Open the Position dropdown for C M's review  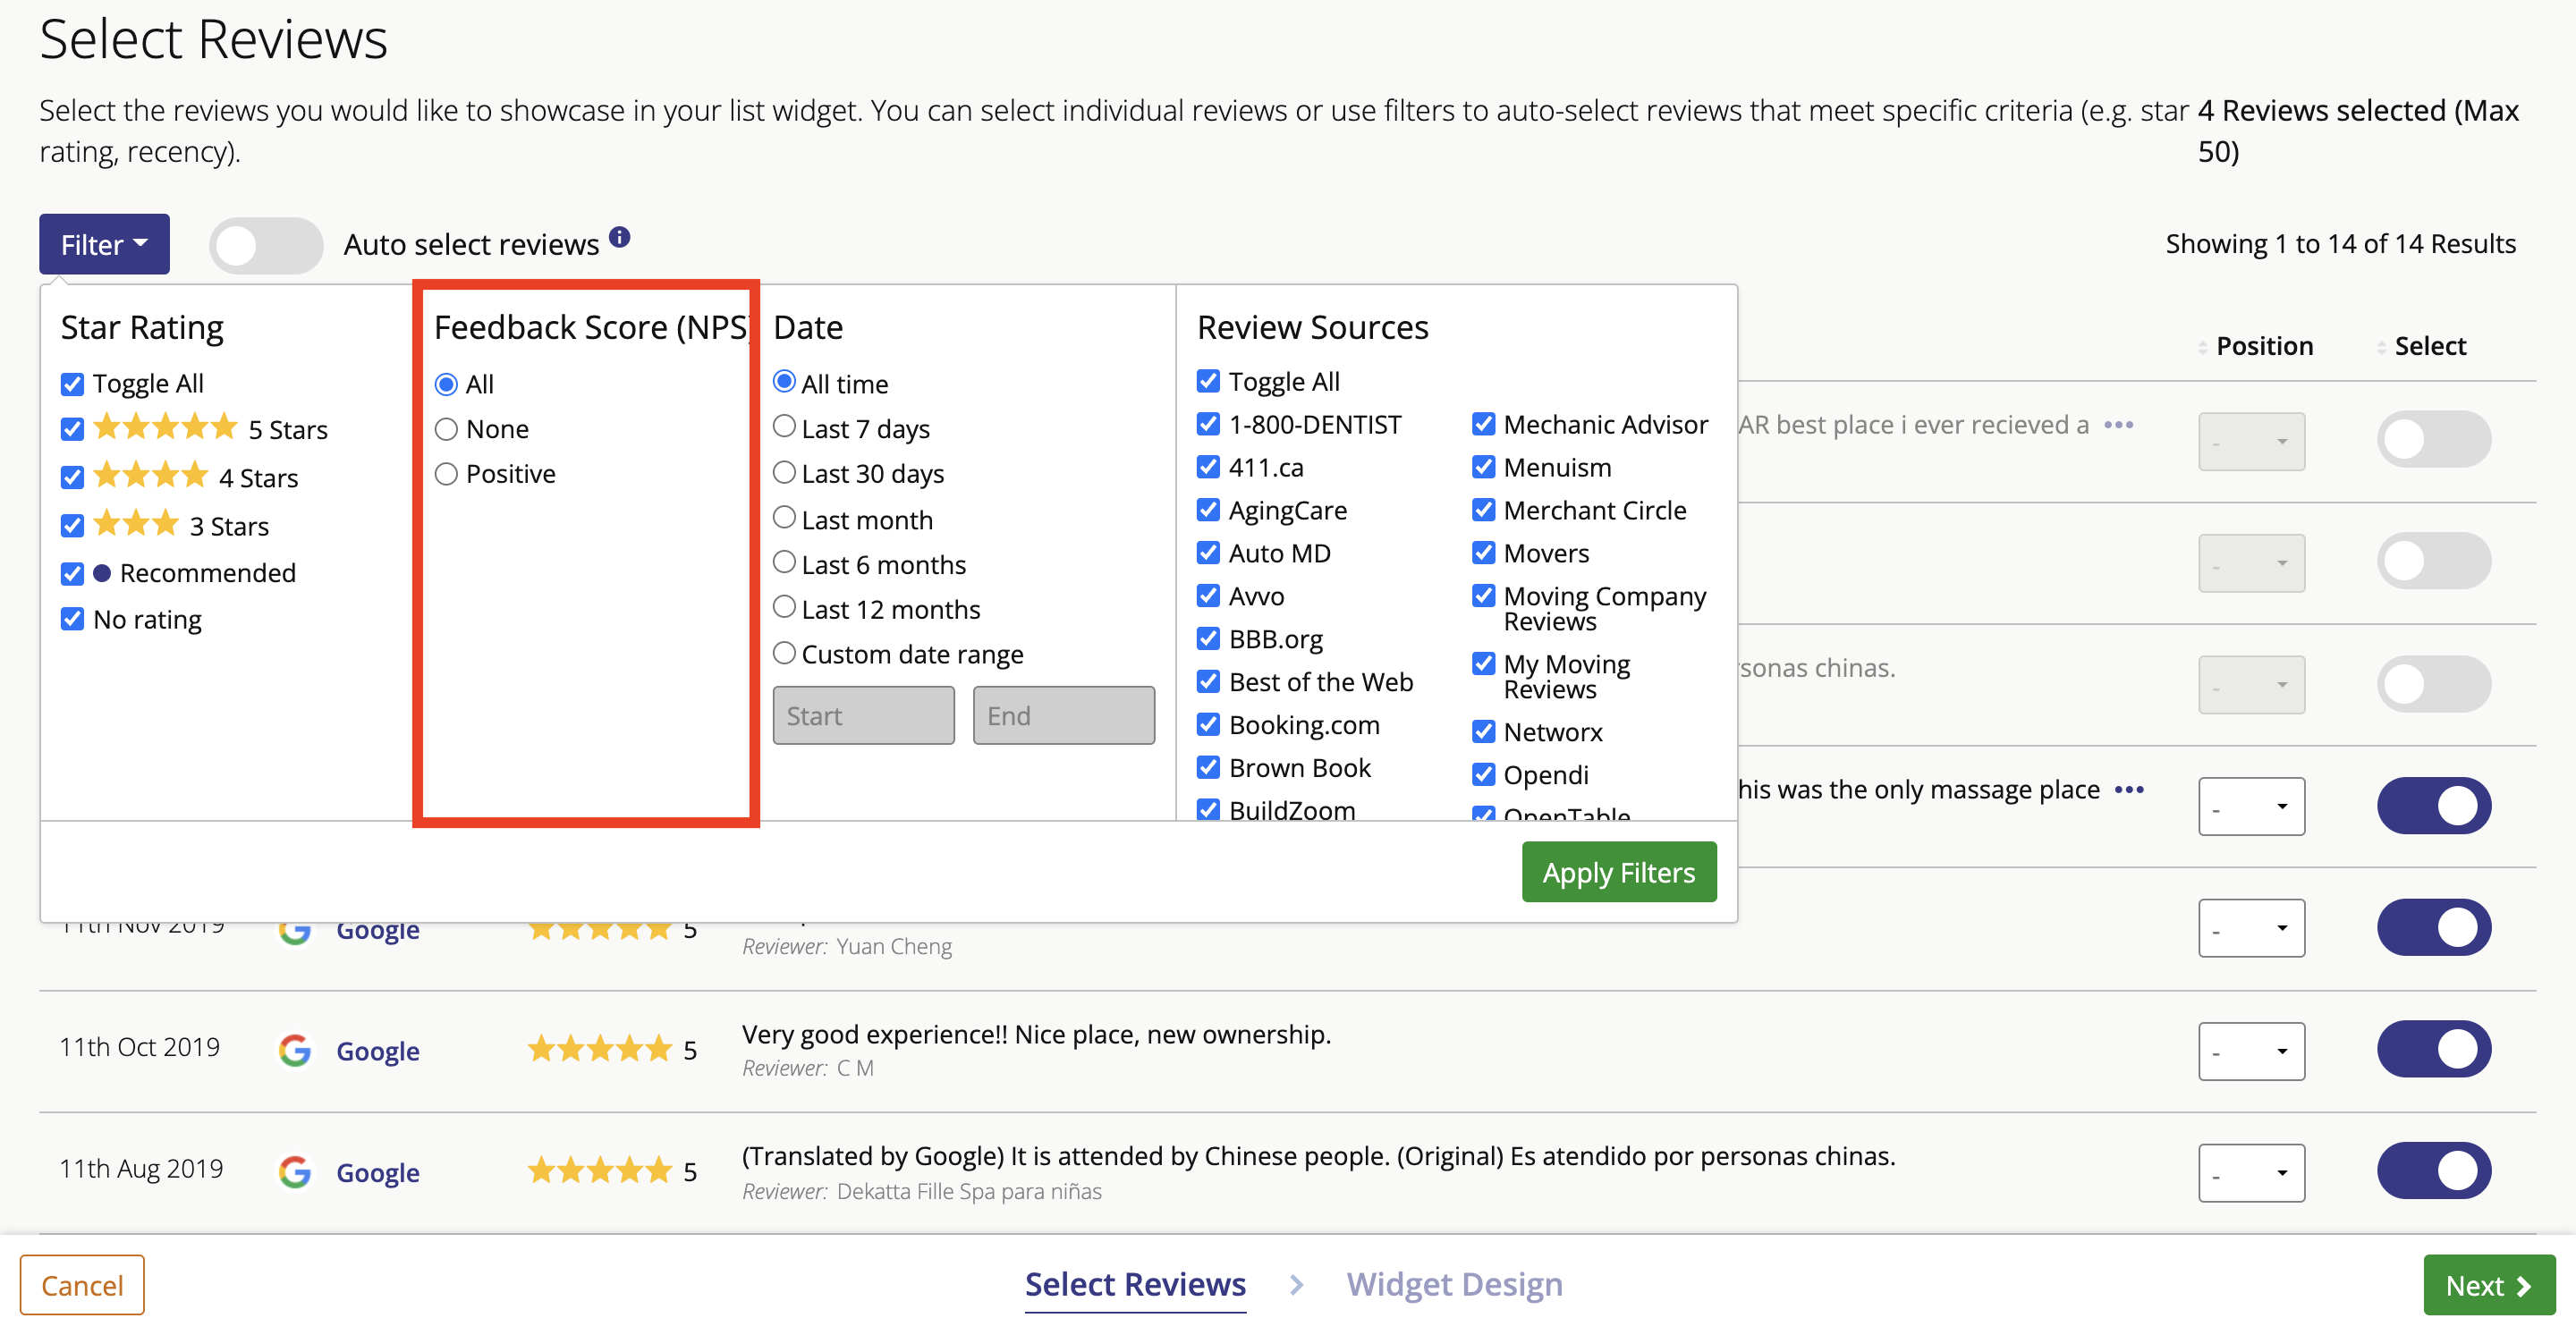pyautogui.click(x=2251, y=1051)
